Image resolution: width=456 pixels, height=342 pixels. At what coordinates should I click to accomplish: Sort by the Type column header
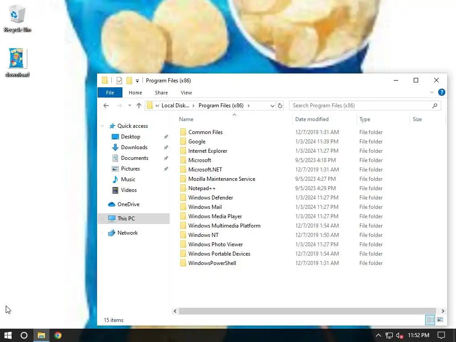365,119
